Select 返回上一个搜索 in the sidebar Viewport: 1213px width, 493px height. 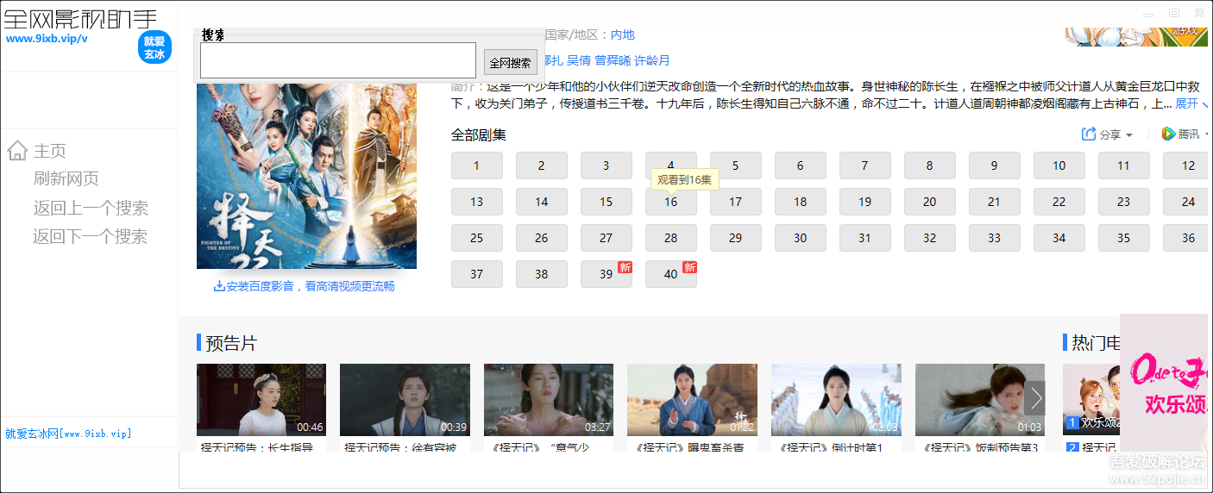coord(91,208)
